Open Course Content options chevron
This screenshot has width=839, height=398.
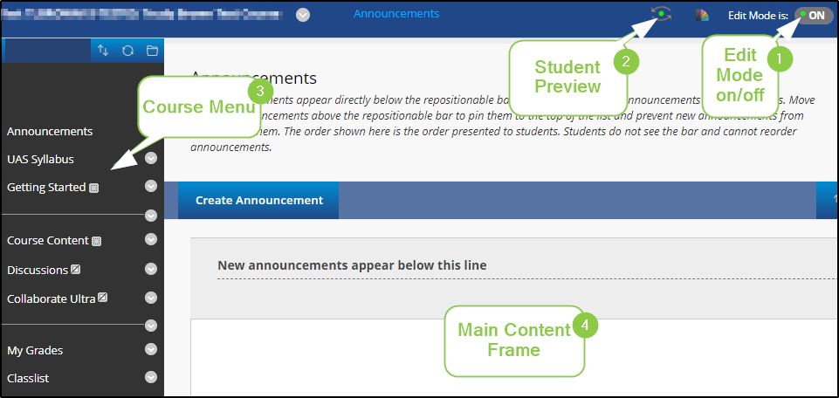151,239
